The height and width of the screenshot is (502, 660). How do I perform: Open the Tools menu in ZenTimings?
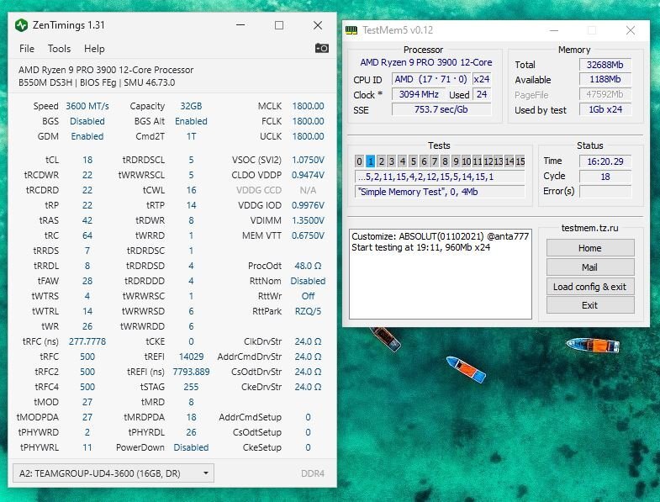[59, 49]
